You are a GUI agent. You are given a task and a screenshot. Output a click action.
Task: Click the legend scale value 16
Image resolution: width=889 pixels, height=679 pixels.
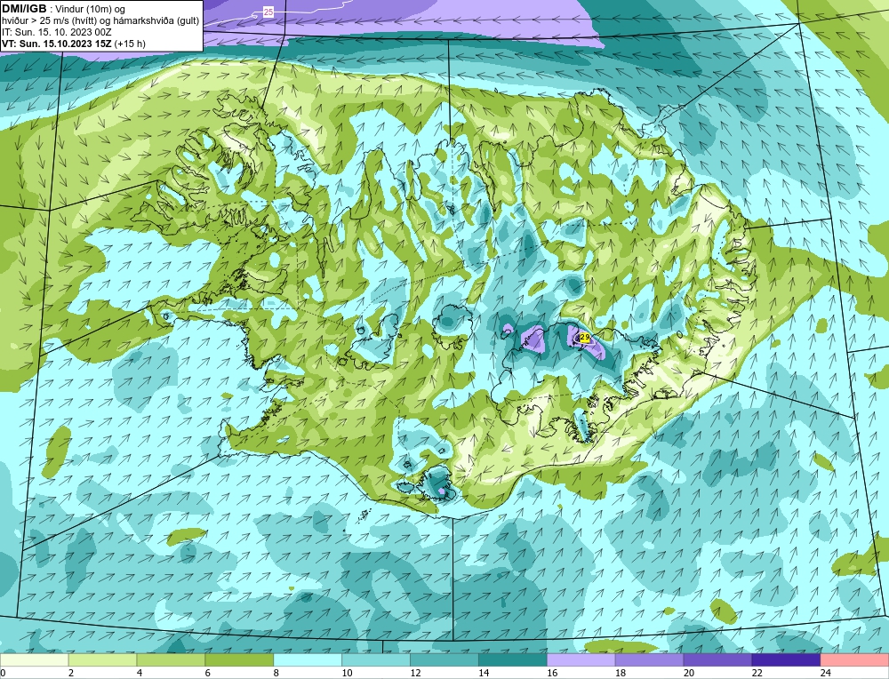click(552, 673)
